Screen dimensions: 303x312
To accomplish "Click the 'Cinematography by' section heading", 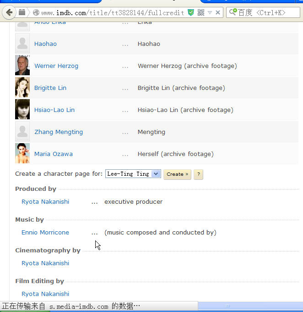I will click(48, 251).
